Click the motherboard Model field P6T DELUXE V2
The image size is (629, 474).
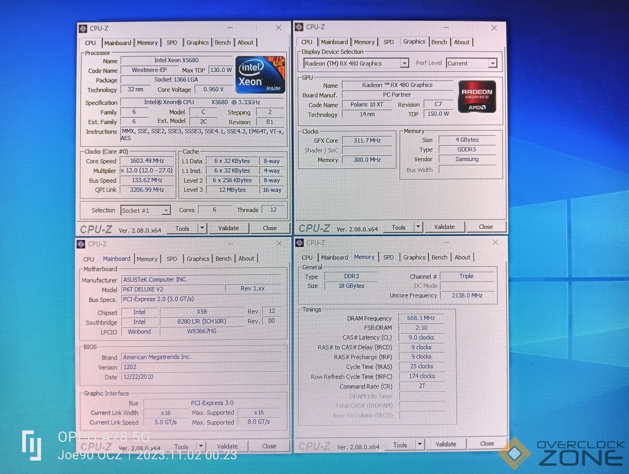pos(173,290)
